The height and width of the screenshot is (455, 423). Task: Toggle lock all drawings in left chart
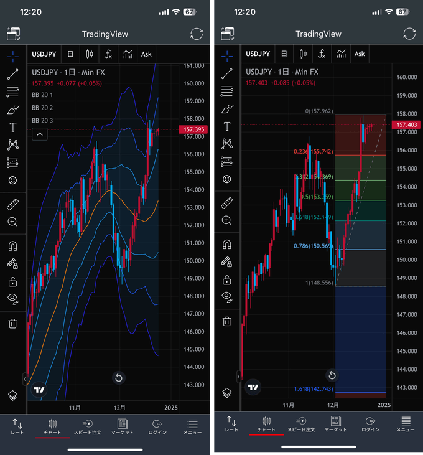[x=13, y=282]
